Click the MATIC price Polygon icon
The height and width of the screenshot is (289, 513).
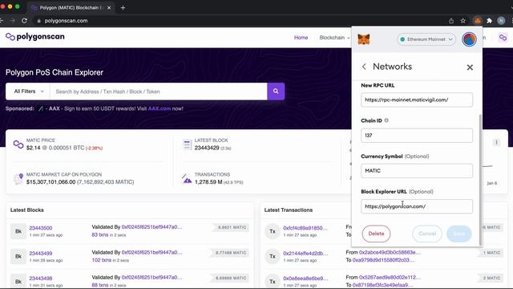click(x=18, y=144)
